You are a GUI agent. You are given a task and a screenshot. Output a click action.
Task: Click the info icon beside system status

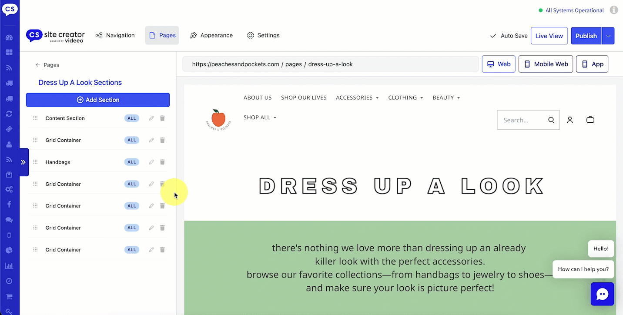[x=613, y=10]
